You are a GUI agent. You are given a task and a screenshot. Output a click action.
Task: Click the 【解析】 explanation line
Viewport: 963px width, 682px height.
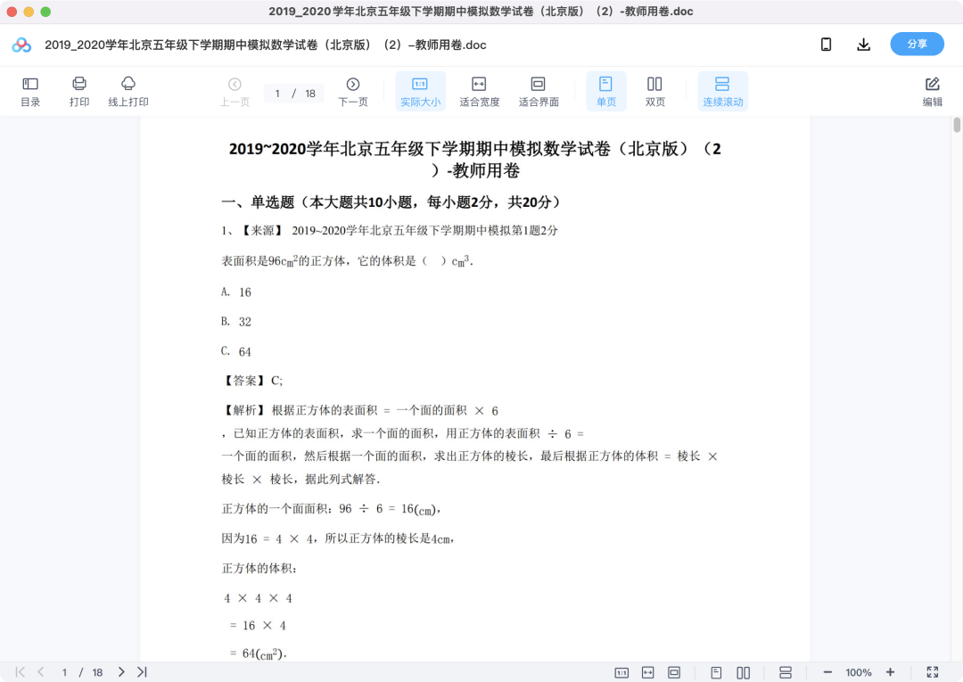pos(360,410)
